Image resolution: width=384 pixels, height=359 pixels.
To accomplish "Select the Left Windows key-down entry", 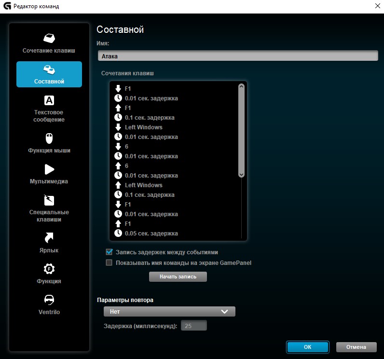I will pyautogui.click(x=143, y=127).
